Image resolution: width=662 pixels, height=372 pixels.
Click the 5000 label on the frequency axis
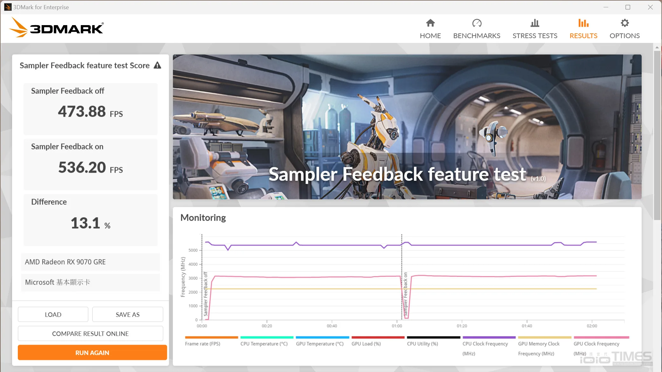click(193, 250)
